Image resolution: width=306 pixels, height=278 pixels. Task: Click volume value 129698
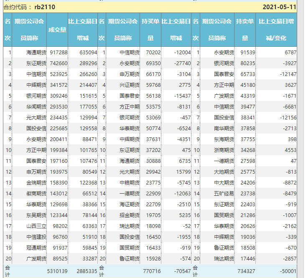(59, 205)
